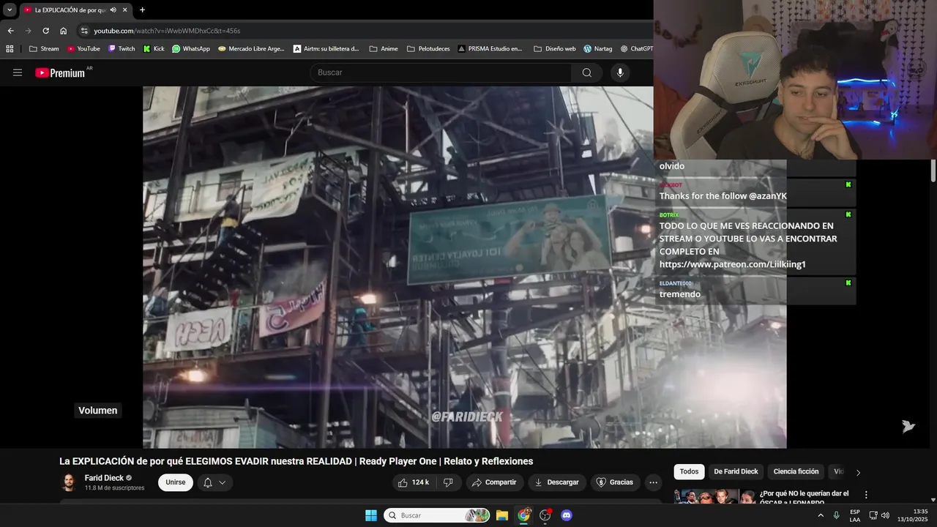Select the De Farid Dieck chip
This screenshot has width=937, height=527.
(x=736, y=471)
